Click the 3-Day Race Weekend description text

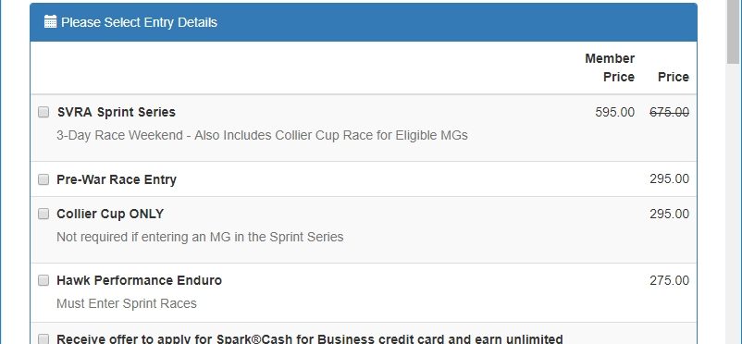click(x=262, y=135)
